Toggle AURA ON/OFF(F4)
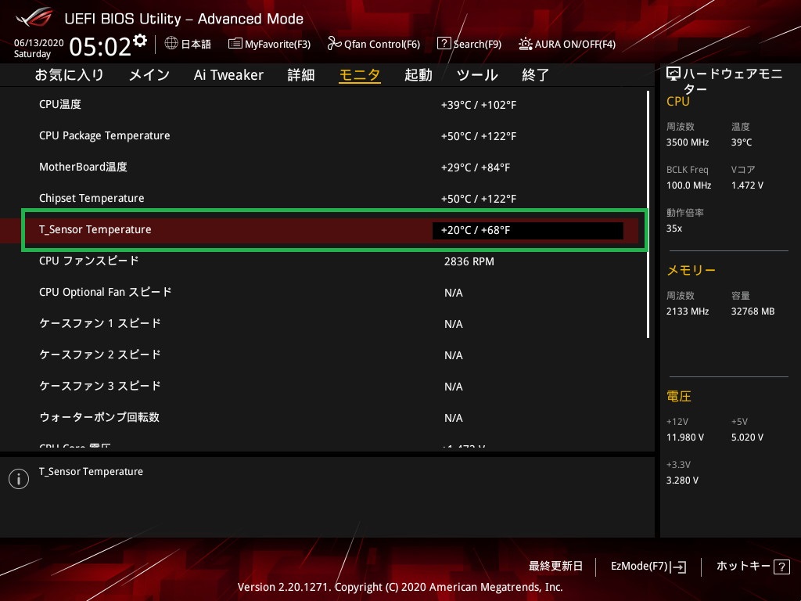Image resolution: width=801 pixels, height=601 pixels. (566, 44)
